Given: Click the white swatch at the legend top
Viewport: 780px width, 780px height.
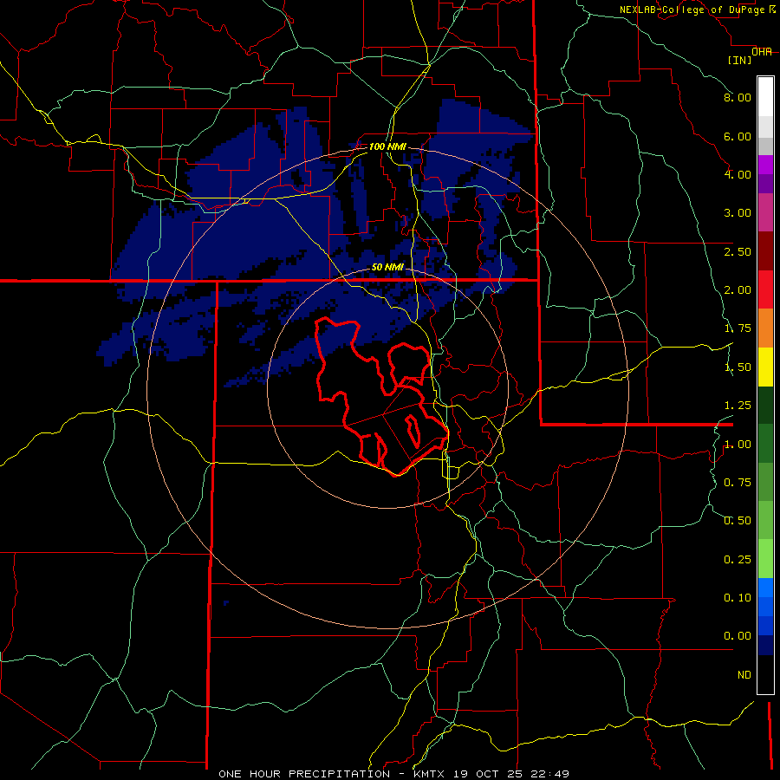Looking at the screenshot, I should [765, 96].
